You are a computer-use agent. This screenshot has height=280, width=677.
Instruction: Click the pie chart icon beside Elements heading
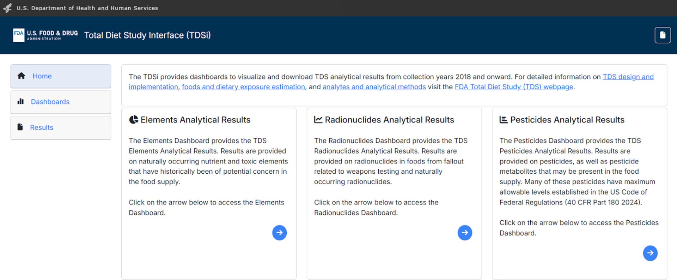(134, 120)
